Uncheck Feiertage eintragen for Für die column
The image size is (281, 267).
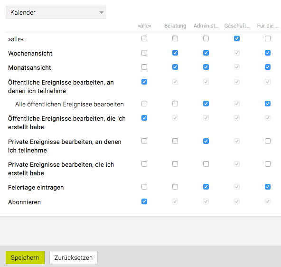268,187
